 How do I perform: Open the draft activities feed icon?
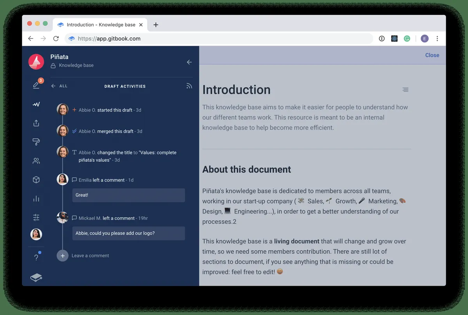click(x=189, y=86)
